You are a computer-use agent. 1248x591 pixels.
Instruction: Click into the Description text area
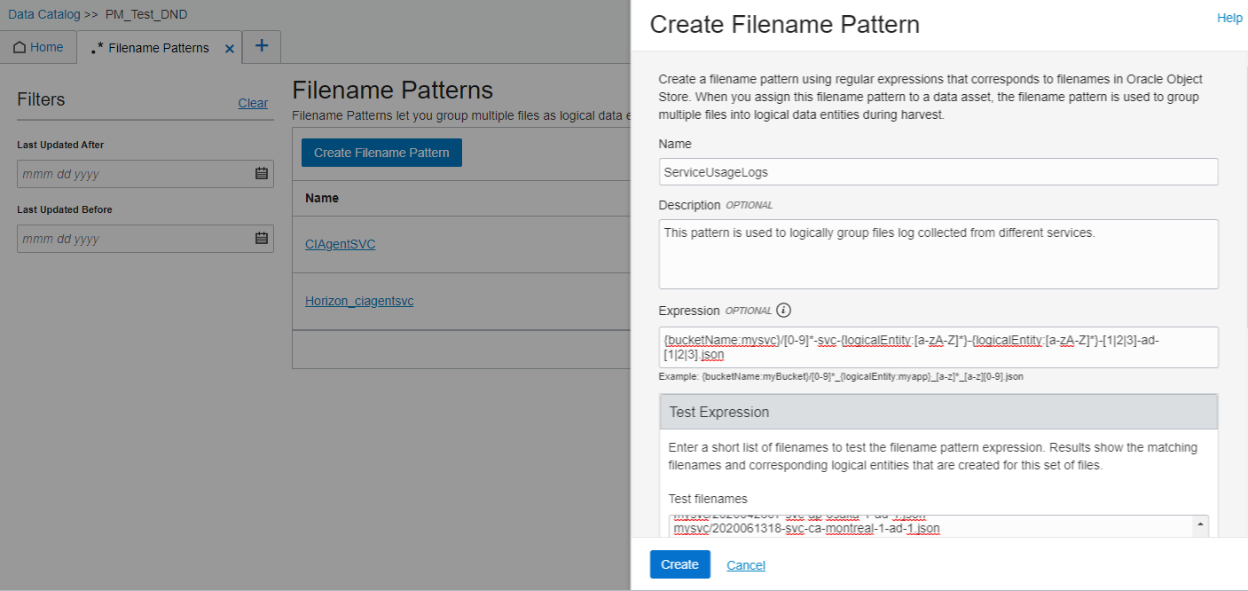click(x=938, y=254)
